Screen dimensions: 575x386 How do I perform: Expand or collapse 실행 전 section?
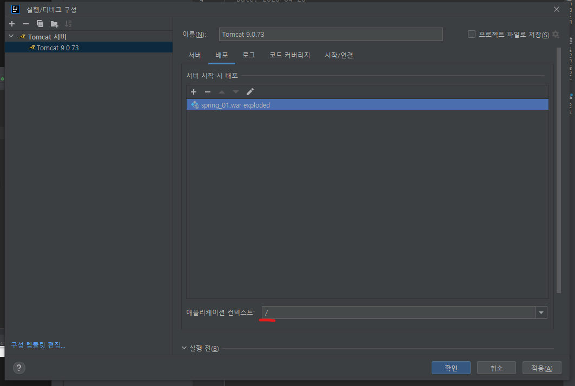(x=184, y=348)
